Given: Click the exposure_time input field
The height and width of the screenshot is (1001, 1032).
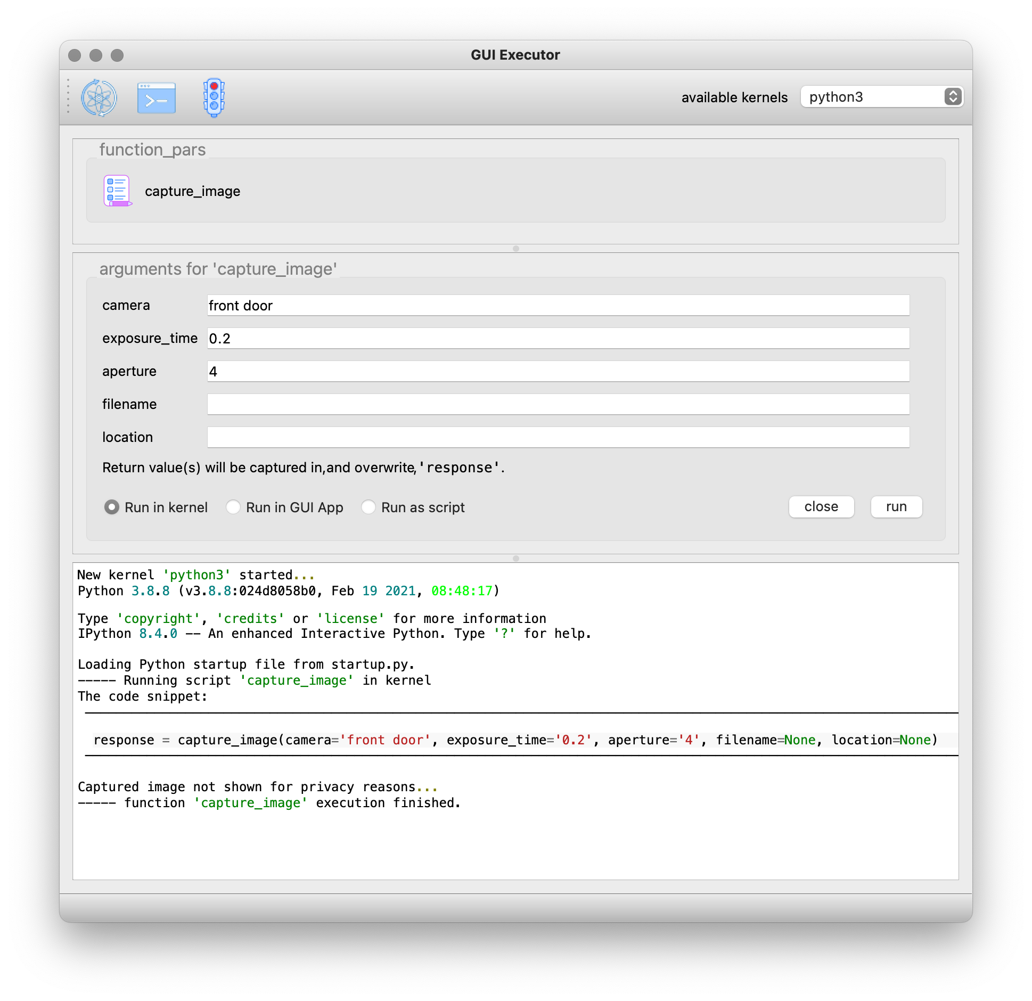Looking at the screenshot, I should click(558, 338).
